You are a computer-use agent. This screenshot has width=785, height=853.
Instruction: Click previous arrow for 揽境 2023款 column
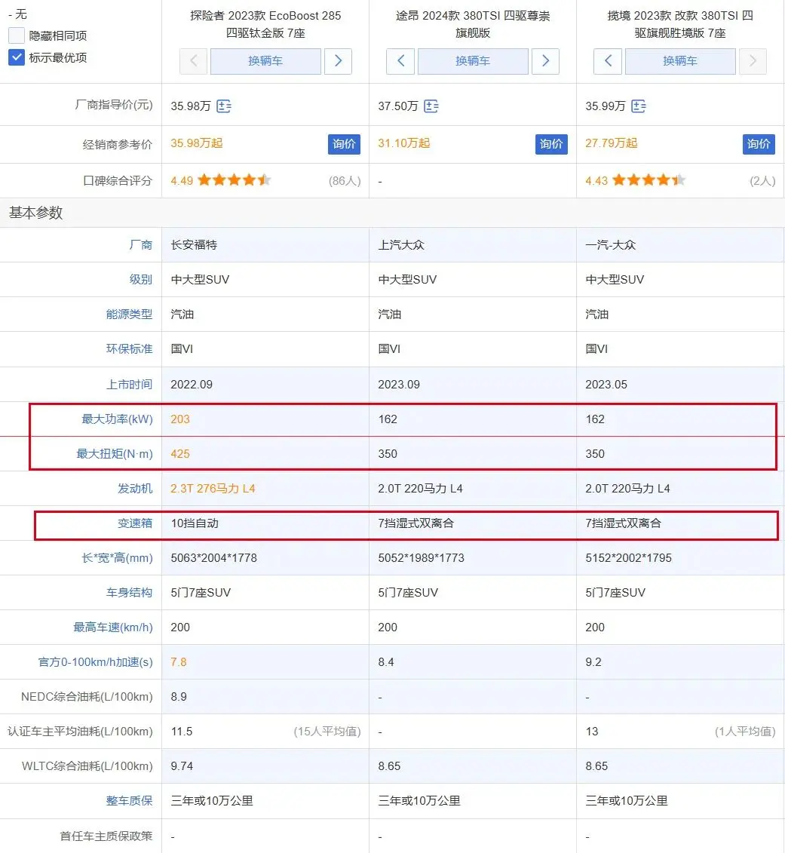tap(608, 61)
